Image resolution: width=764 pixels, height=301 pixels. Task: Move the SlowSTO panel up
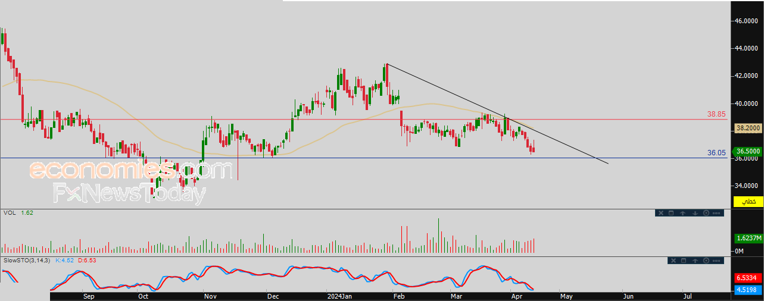(695, 261)
